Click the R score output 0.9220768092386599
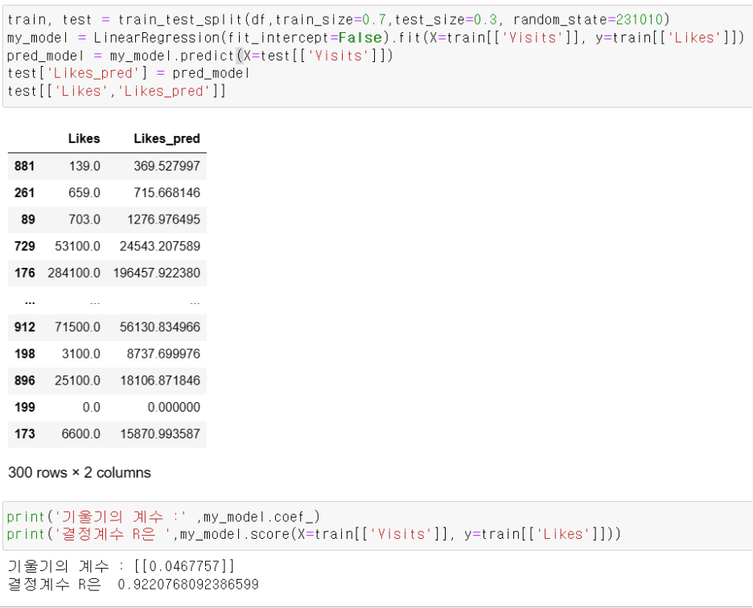The height and width of the screenshot is (608, 753). tap(188, 585)
